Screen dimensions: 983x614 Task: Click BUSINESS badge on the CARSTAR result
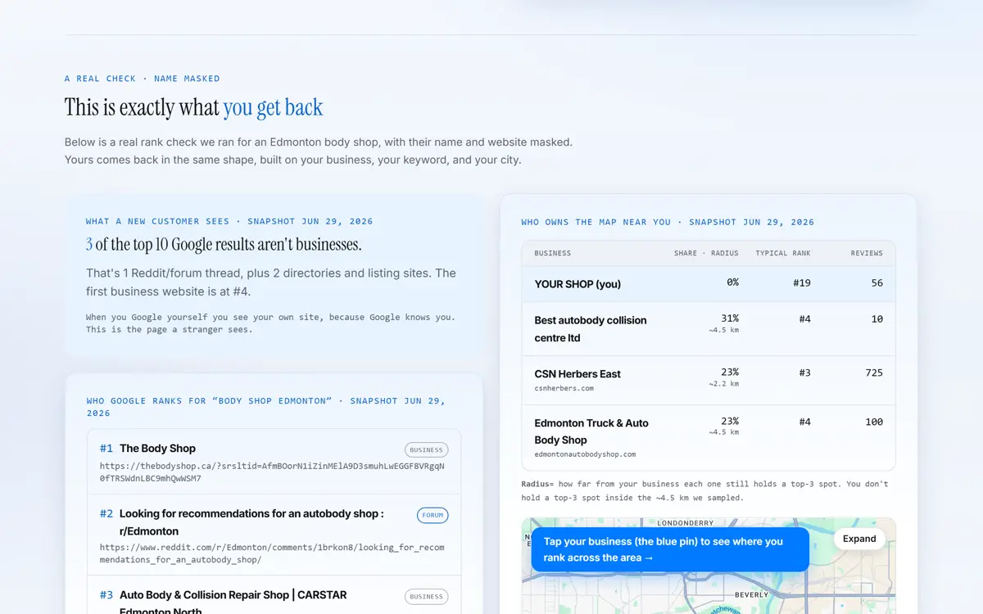(x=426, y=597)
